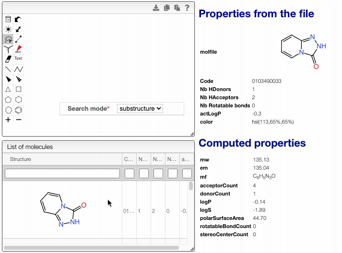
Task: Click the actLogP value -0.3
Action: (x=257, y=114)
